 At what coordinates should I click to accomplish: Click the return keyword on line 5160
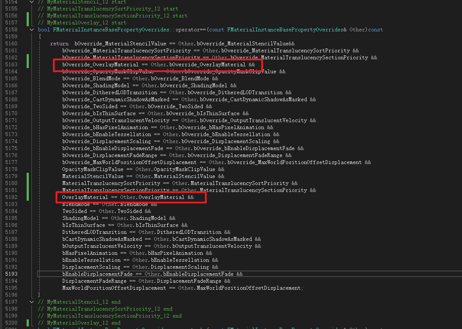[x=59, y=44]
